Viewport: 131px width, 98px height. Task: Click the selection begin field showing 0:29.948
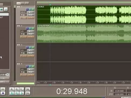[x=120, y=91]
